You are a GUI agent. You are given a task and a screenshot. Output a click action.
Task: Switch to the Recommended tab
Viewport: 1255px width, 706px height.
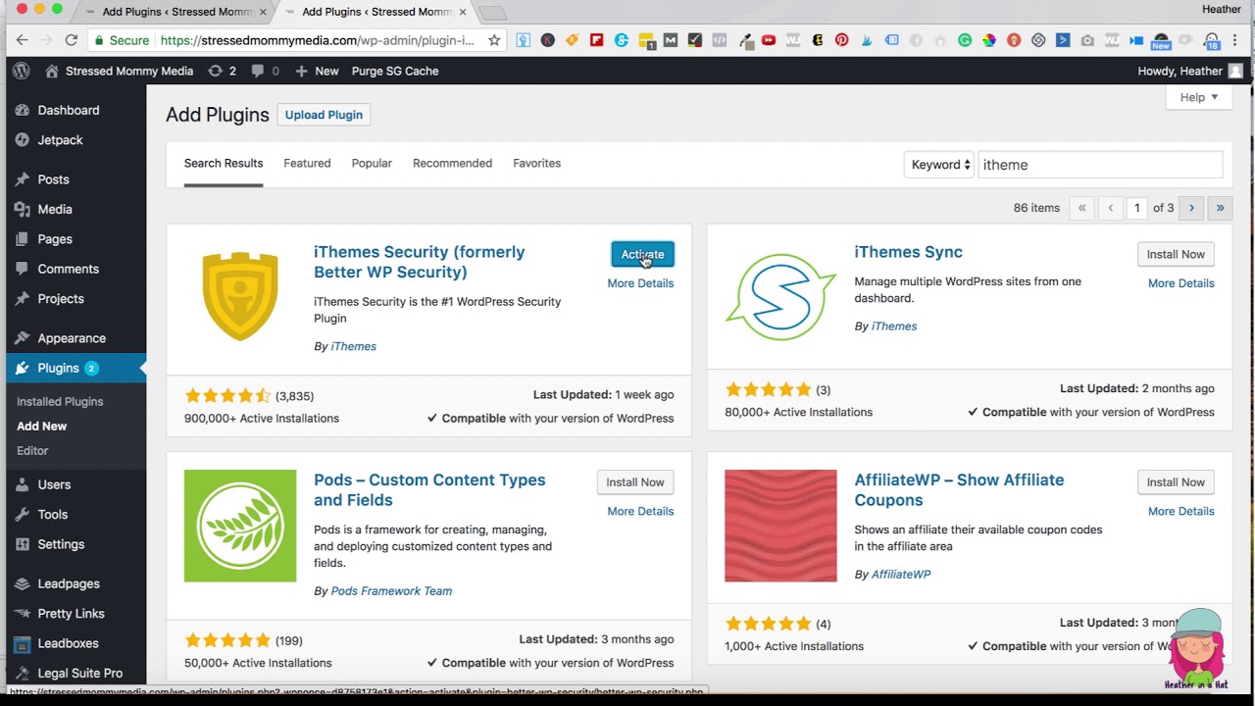point(452,163)
